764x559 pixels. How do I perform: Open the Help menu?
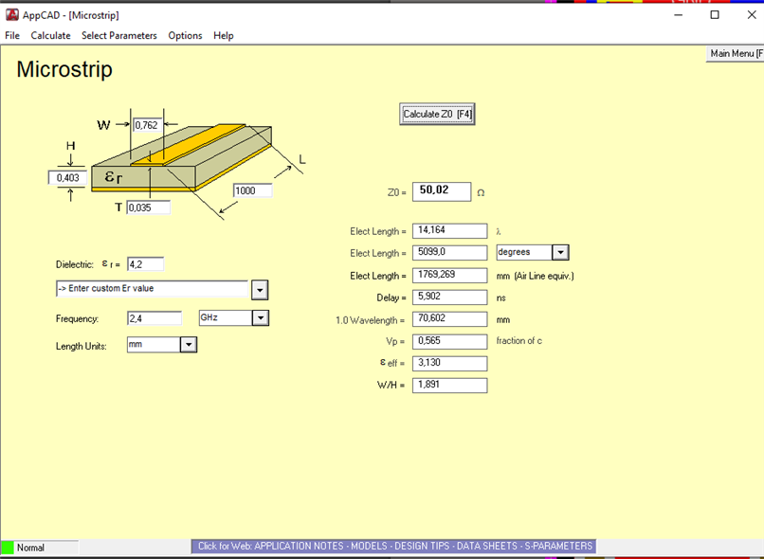tap(224, 36)
